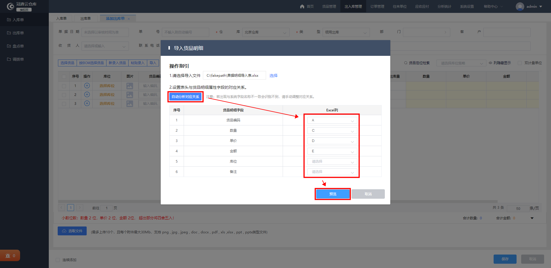Open the 货品管理 top menu
Image resolution: width=551 pixels, height=268 pixels.
coord(329,6)
